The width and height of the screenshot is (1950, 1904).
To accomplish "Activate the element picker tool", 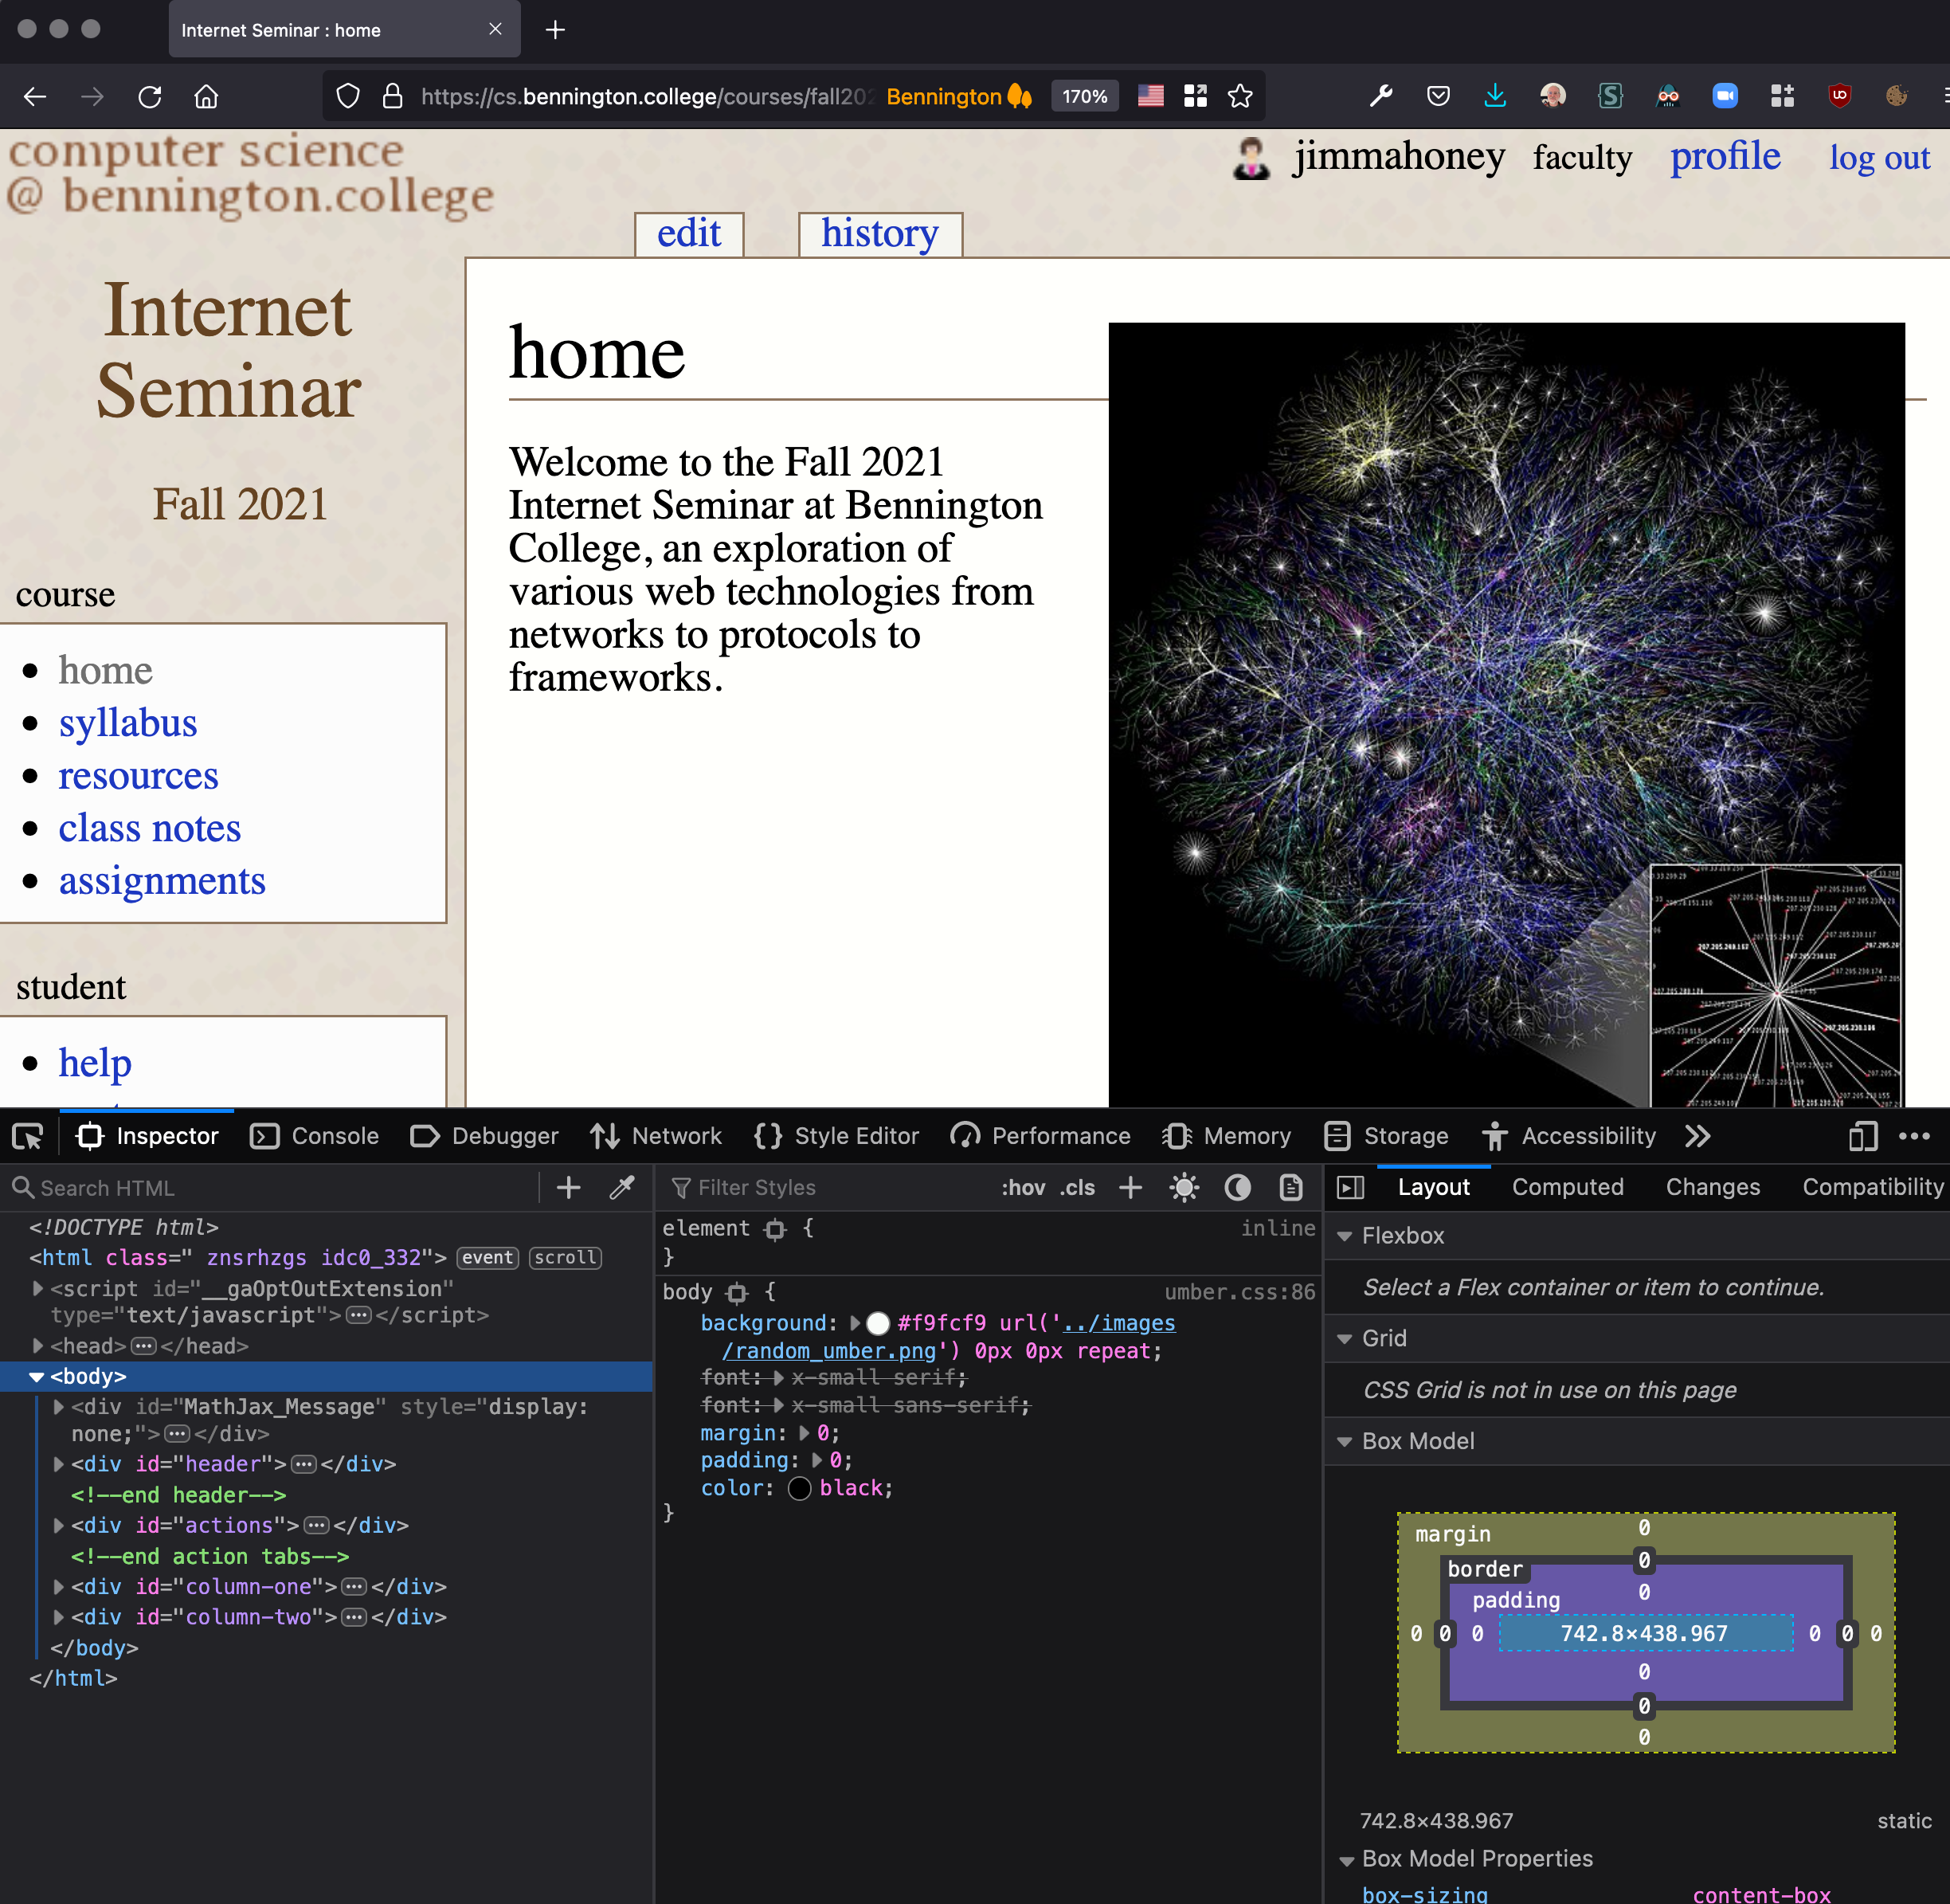I will 27,1136.
